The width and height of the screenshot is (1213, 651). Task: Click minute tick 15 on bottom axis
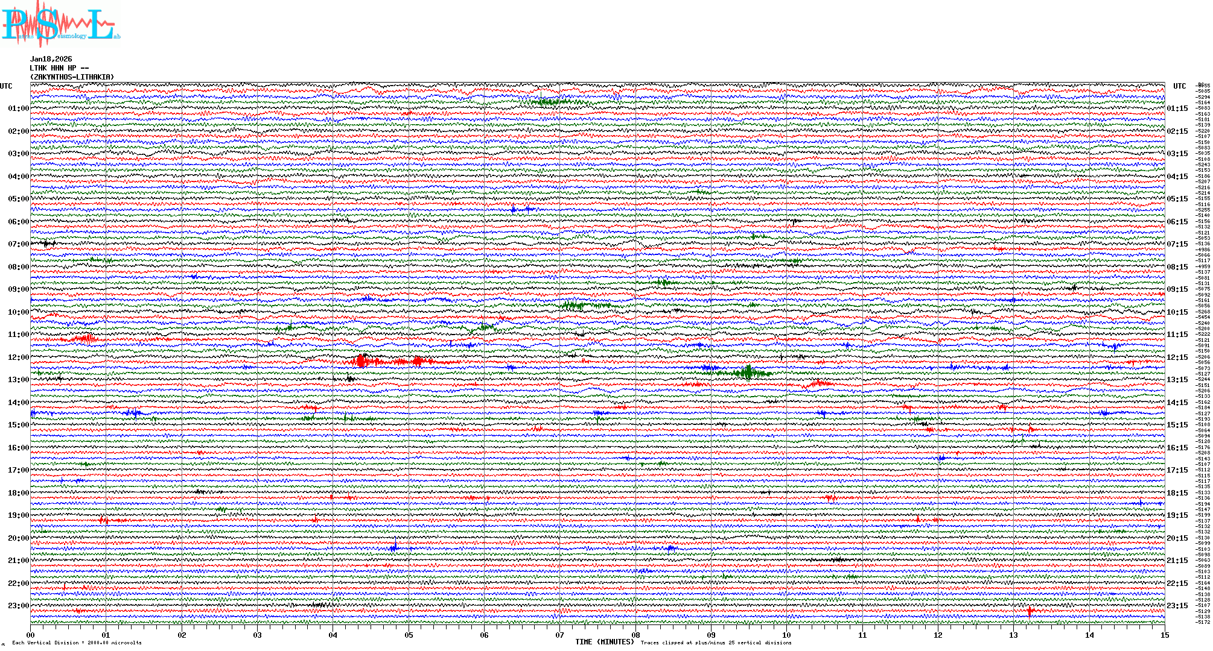point(1164,635)
